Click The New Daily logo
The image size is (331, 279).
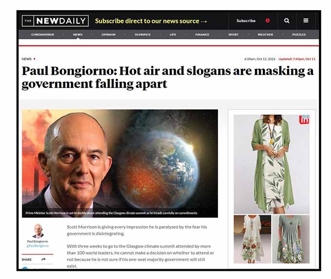tap(55, 21)
